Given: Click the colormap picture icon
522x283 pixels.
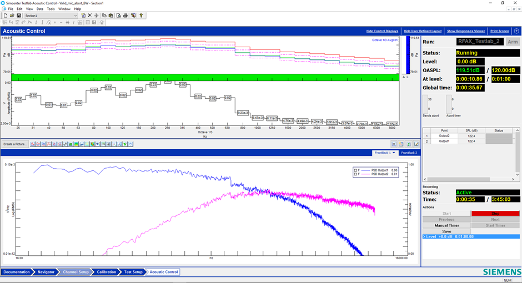Looking at the screenshot, I should 76,144.
